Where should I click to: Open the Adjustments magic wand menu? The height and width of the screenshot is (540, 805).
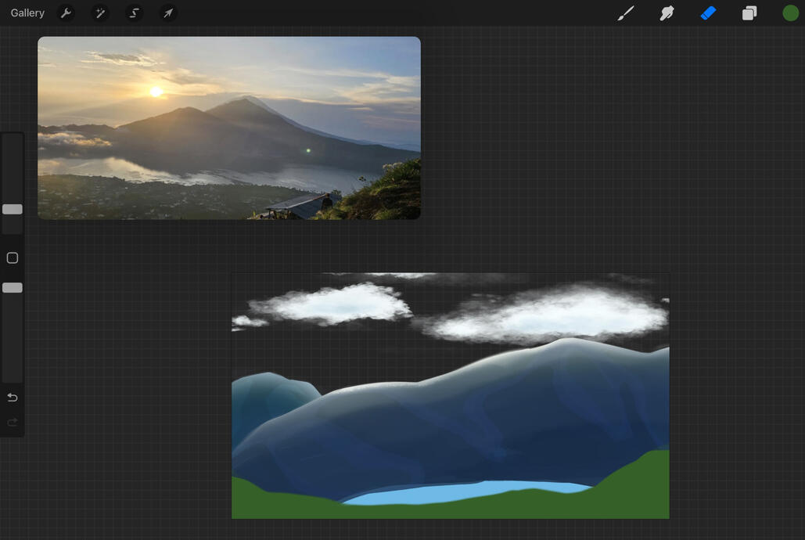coord(100,13)
